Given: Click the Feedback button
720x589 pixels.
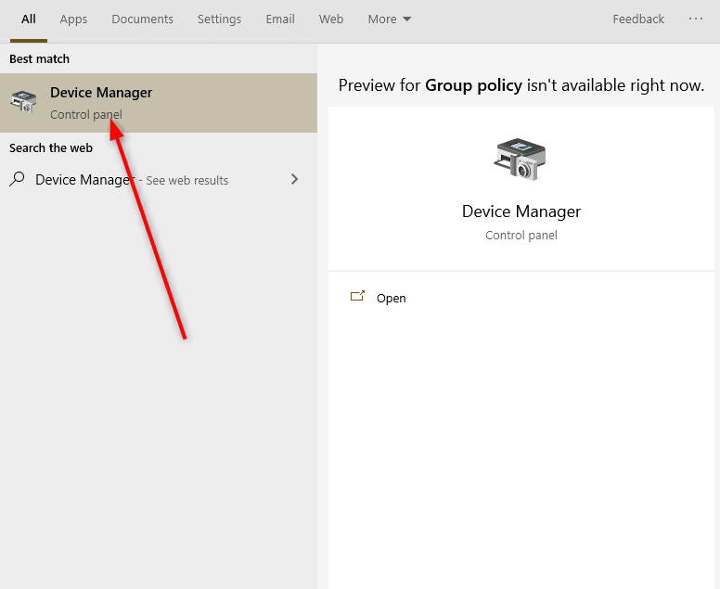Looking at the screenshot, I should 638,19.
